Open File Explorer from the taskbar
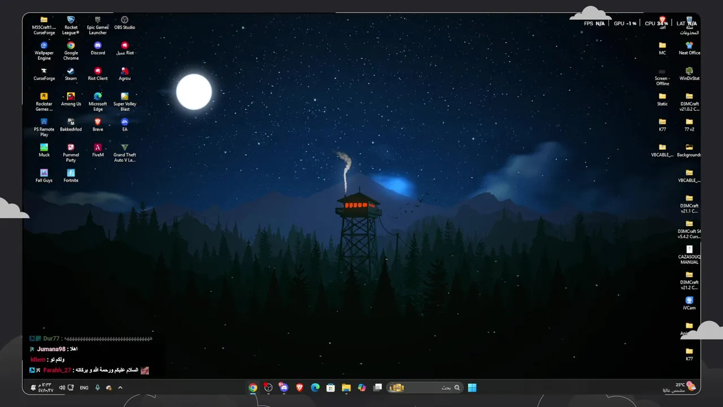Viewport: 723px width, 407px height. point(346,388)
